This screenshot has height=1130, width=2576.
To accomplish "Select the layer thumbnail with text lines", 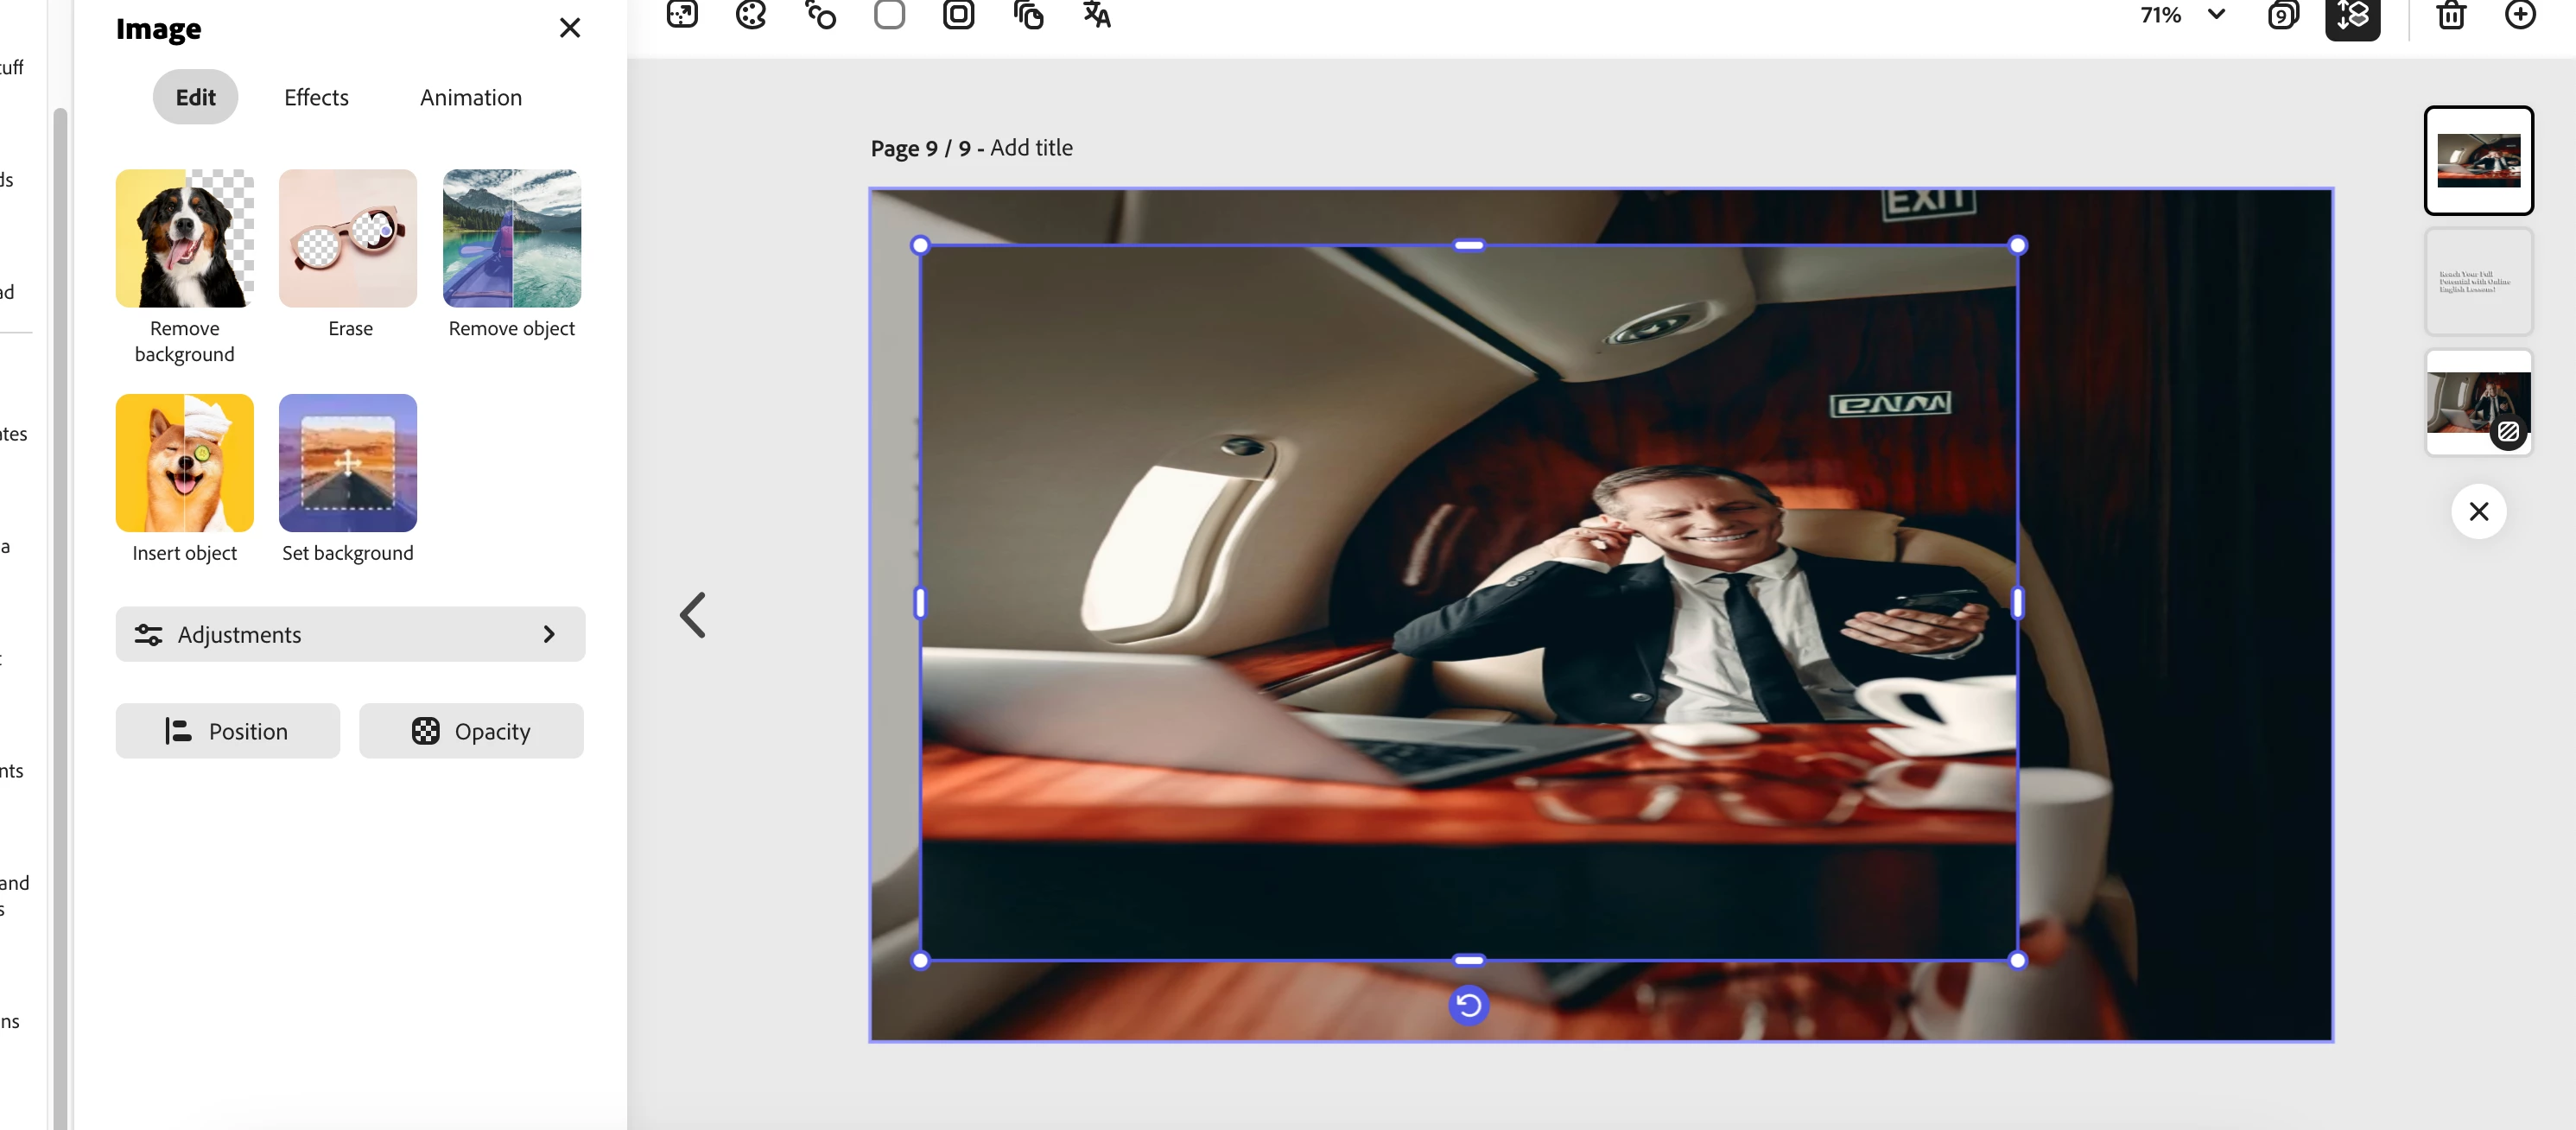I will tap(2478, 281).
